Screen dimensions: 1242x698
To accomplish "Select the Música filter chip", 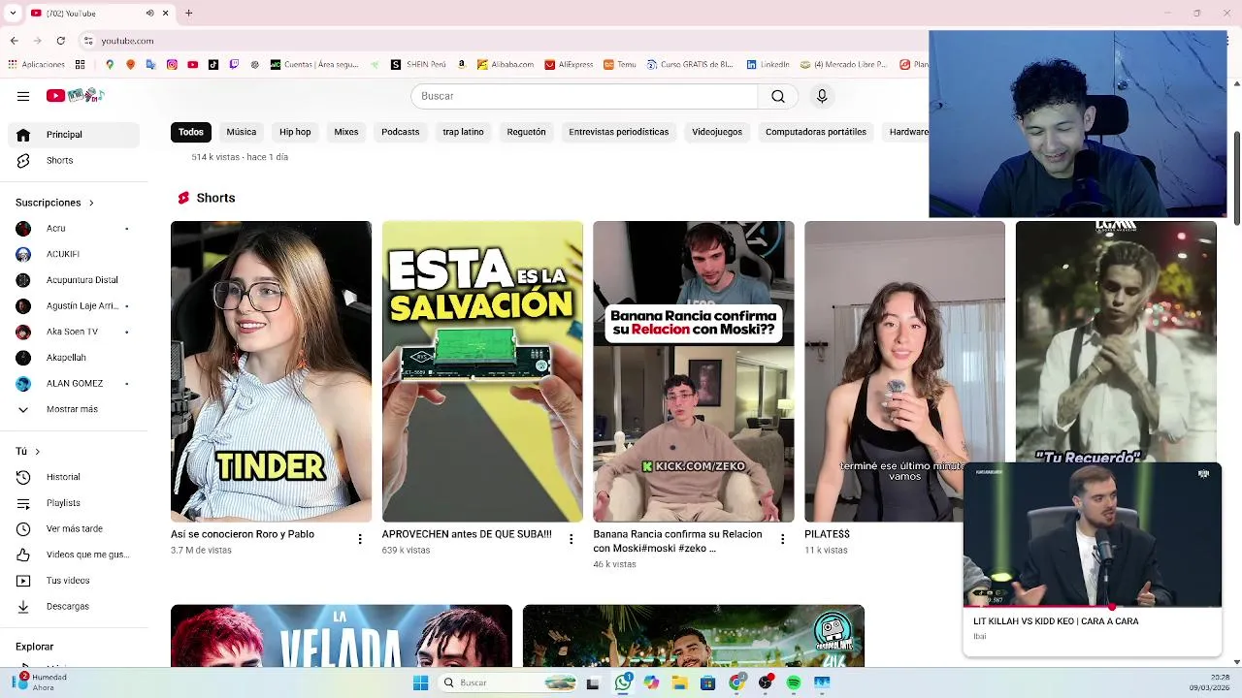I will click(x=242, y=132).
